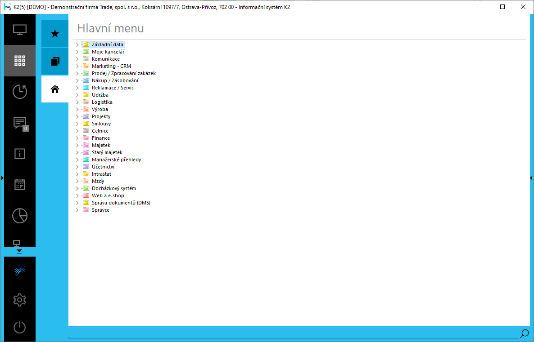This screenshot has height=342, width=534.
Task: Click the Manažerské přehledy folder icon
Action: point(86,160)
